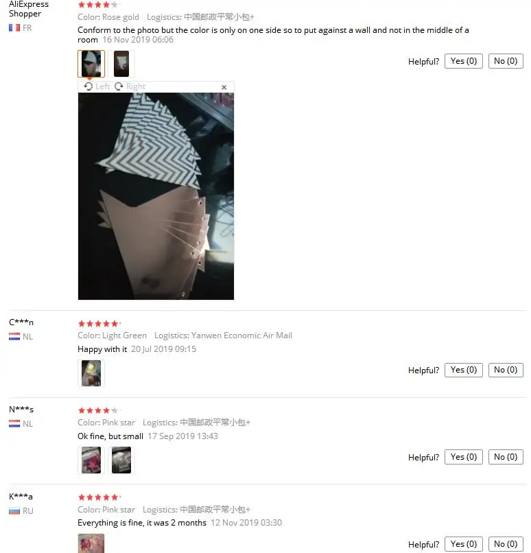Select the first Rose gold review thumbnail
The height and width of the screenshot is (553, 531).
point(91,64)
